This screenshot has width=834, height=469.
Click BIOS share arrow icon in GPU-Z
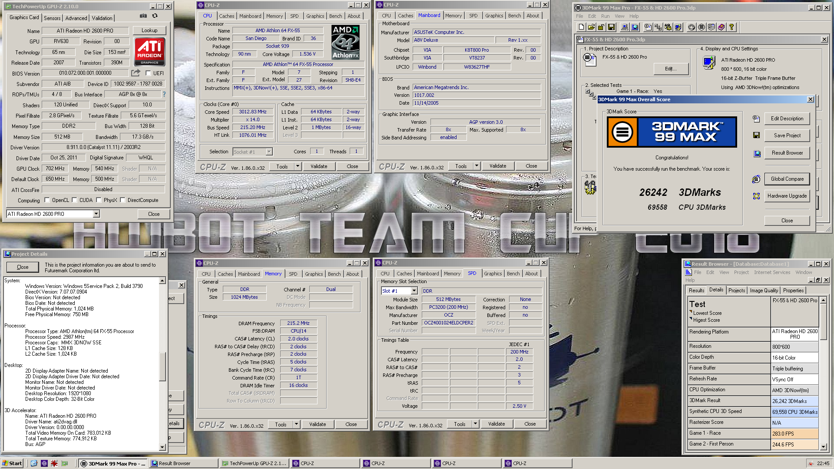tap(136, 73)
